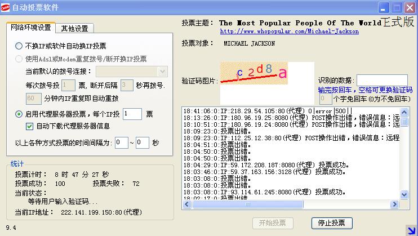
Task: Click the 分钟内IP重复 minutes field
Action: (34, 99)
